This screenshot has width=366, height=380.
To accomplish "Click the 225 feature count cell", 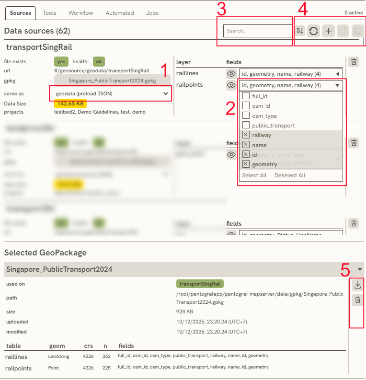I will [x=106, y=368].
